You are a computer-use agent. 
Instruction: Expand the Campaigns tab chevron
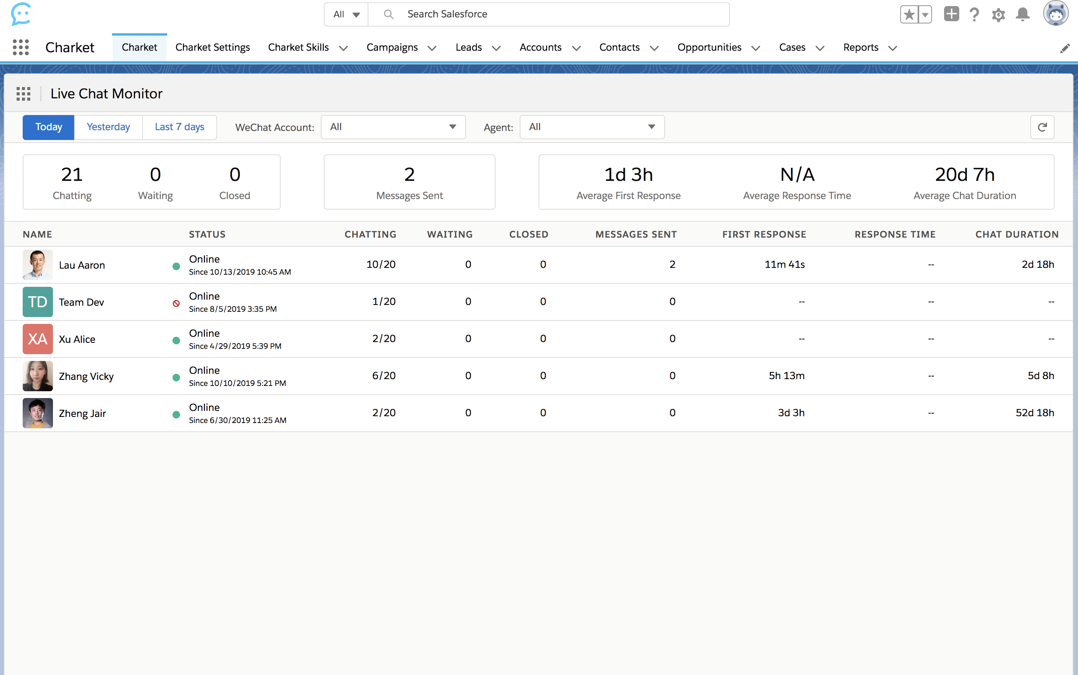click(432, 48)
